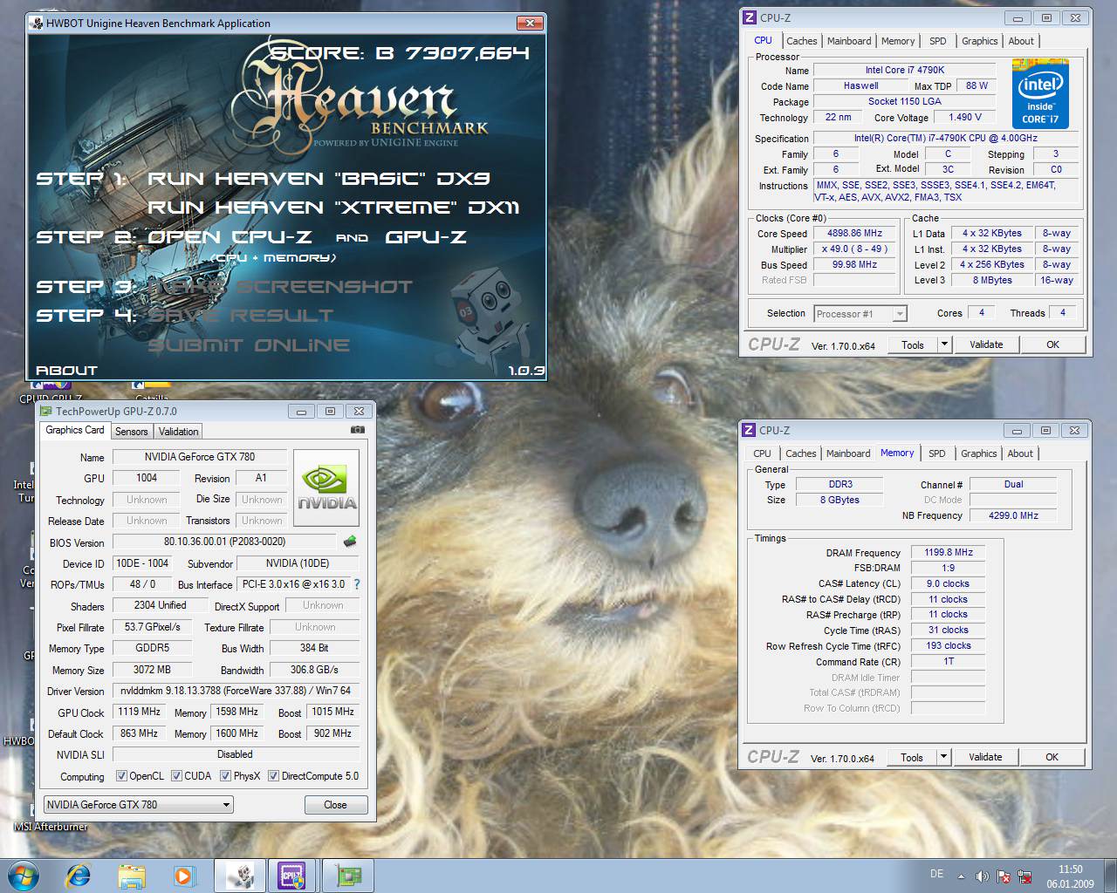Click the Action Center flag tray icon
This screenshot has width=1117, height=893.
[1003, 876]
